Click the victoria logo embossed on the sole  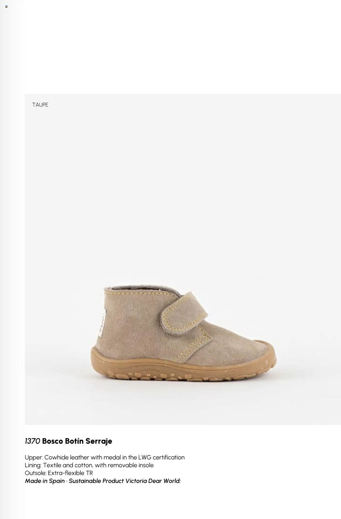click(151, 370)
